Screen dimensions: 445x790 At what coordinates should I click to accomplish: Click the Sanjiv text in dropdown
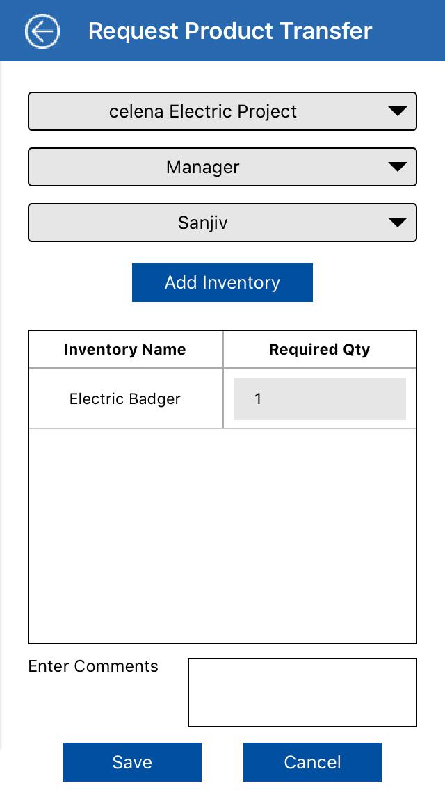(x=203, y=223)
